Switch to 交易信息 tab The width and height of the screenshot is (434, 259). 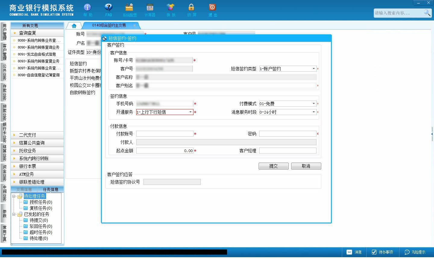coord(24,189)
